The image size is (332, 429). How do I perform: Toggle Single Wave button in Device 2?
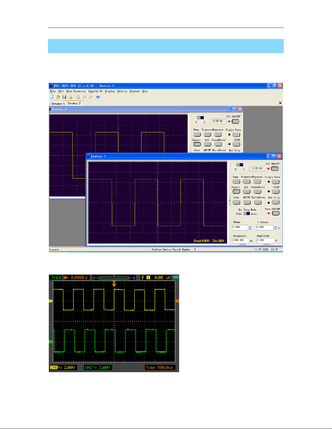click(x=276, y=182)
